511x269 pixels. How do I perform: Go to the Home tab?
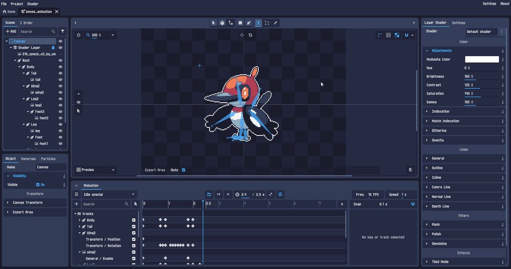click(x=9, y=11)
